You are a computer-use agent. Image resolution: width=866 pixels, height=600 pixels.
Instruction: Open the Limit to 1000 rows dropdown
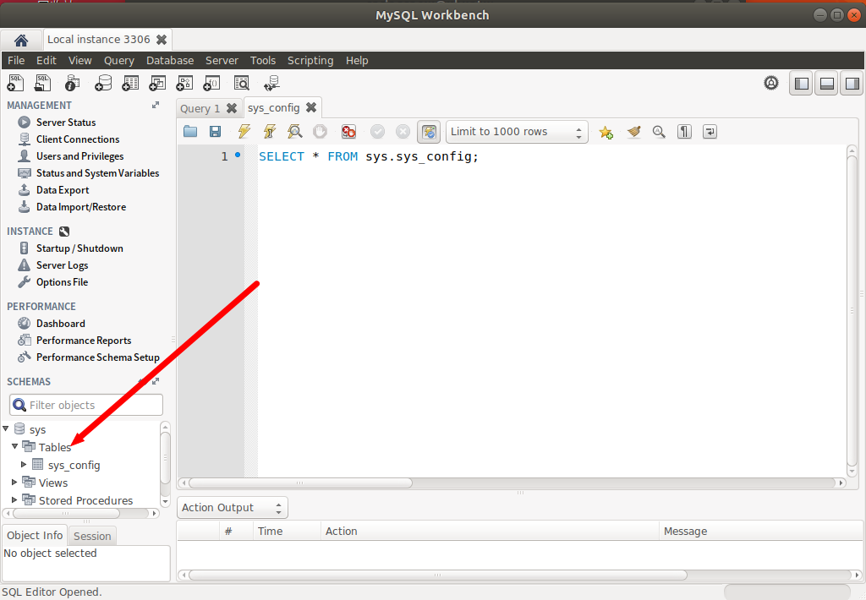pyautogui.click(x=517, y=131)
